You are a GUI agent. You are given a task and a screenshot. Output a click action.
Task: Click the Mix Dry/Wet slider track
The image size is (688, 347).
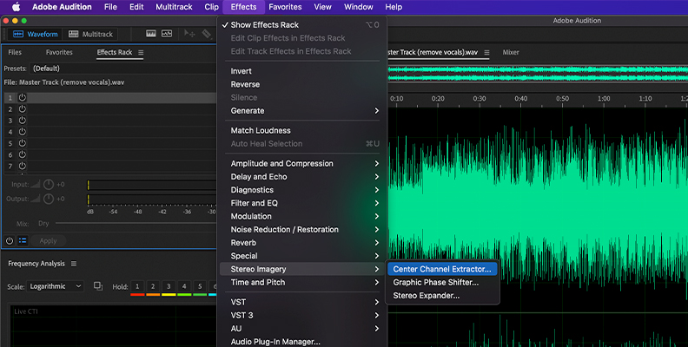(x=136, y=224)
